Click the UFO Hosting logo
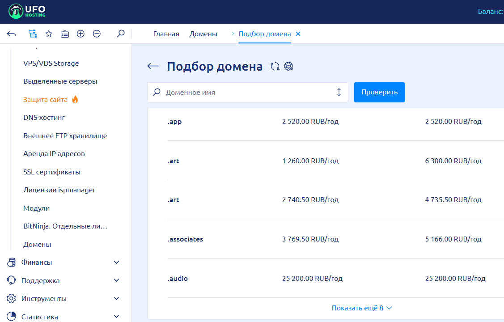The image size is (504, 322). coord(27,12)
